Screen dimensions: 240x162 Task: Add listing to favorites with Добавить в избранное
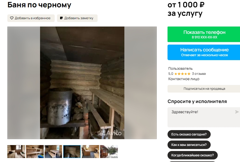31,18
